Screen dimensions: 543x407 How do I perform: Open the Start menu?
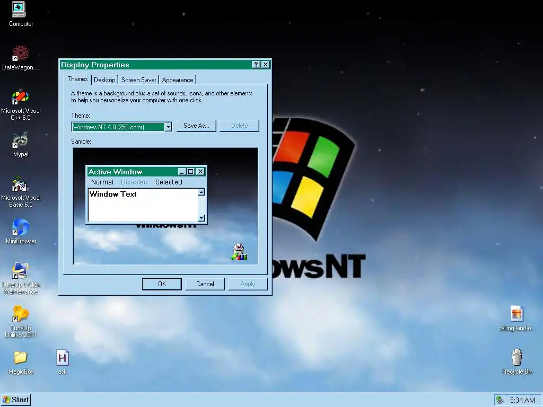click(x=16, y=400)
